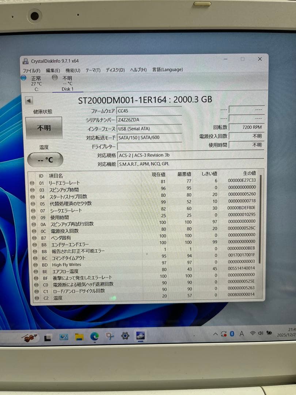Screen dimensions: 296x395
Task: Open the 機能(U) menu
Action: [73, 70]
